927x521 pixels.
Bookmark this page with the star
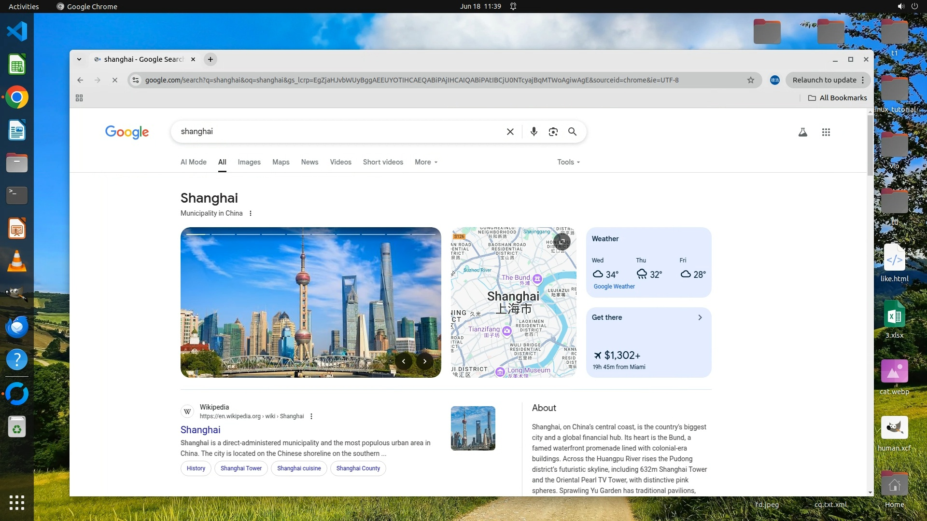(x=750, y=80)
